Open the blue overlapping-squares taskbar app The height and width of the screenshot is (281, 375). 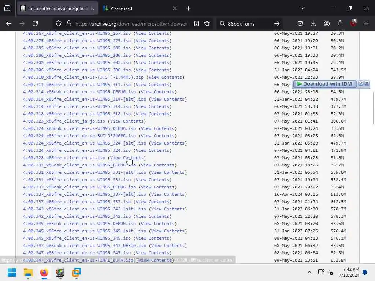point(76,272)
